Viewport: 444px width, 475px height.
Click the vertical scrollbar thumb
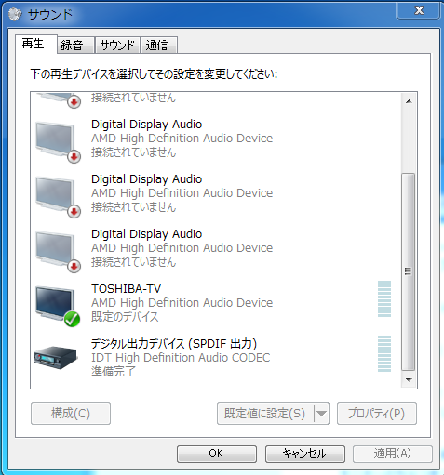[409, 271]
